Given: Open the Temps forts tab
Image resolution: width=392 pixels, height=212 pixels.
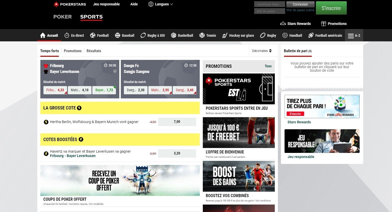Looking at the screenshot, I should coord(50,51).
